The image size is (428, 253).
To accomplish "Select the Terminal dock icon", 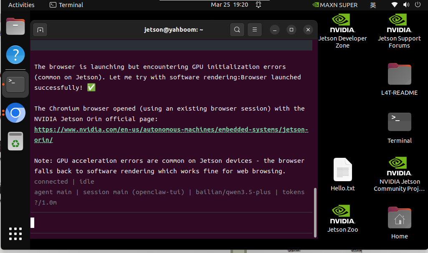I will (15, 84).
